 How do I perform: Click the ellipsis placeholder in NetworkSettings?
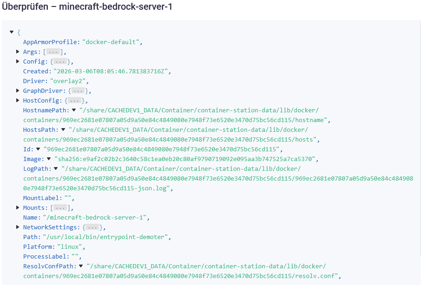pyautogui.click(x=92, y=227)
